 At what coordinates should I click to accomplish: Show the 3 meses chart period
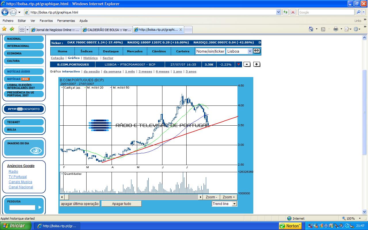point(145,72)
